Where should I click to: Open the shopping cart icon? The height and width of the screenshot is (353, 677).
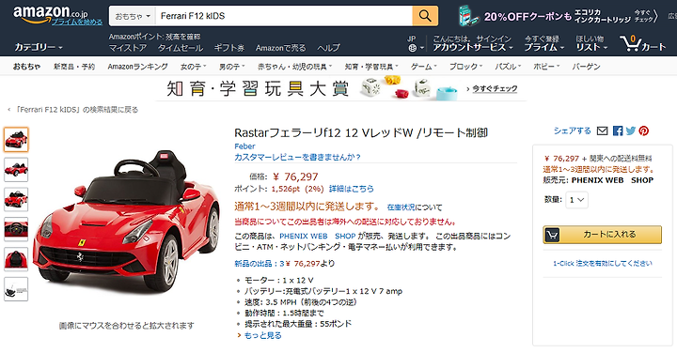pos(643,43)
